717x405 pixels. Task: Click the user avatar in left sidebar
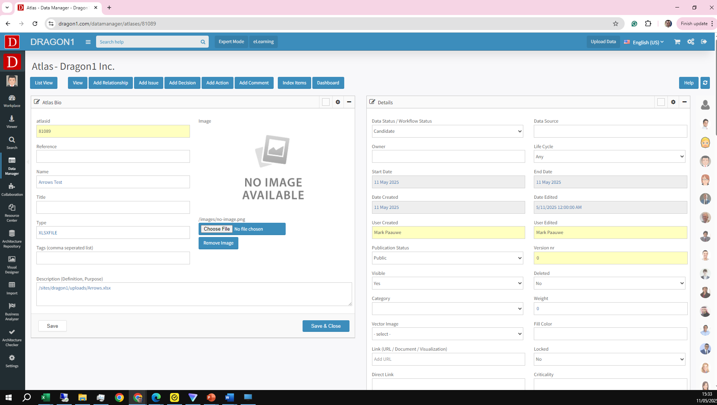pyautogui.click(x=12, y=81)
